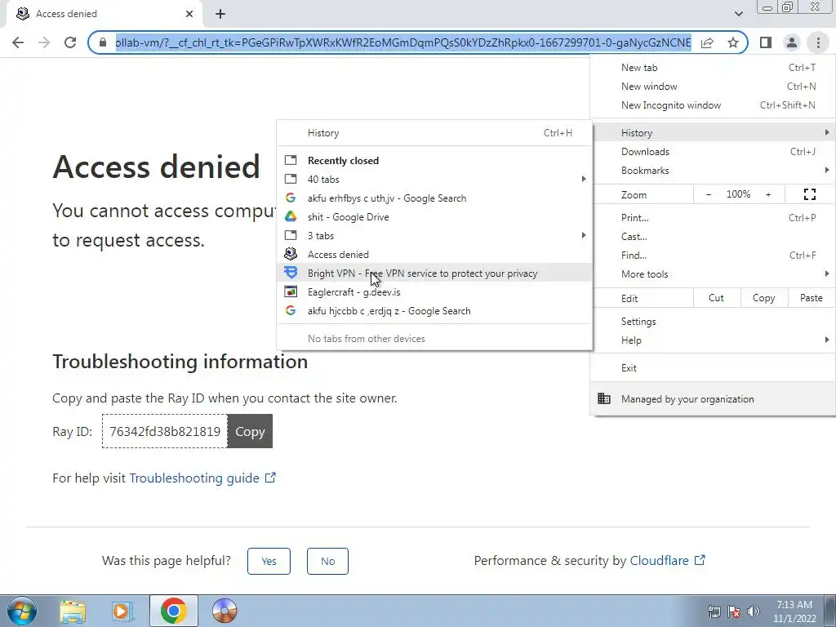The height and width of the screenshot is (627, 836).
Task: Reopen Bright VPN history entry
Action: (434, 273)
